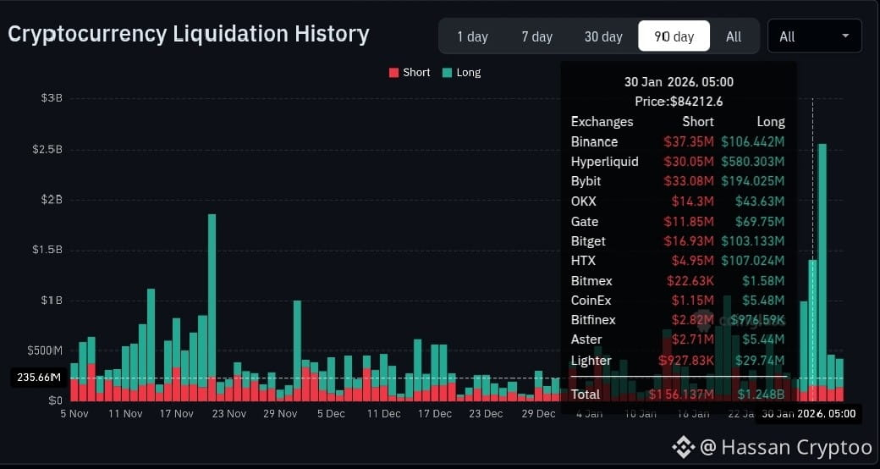The height and width of the screenshot is (469, 880).
Task: Click the 235.66M crosshair value label
Action: click(x=38, y=378)
